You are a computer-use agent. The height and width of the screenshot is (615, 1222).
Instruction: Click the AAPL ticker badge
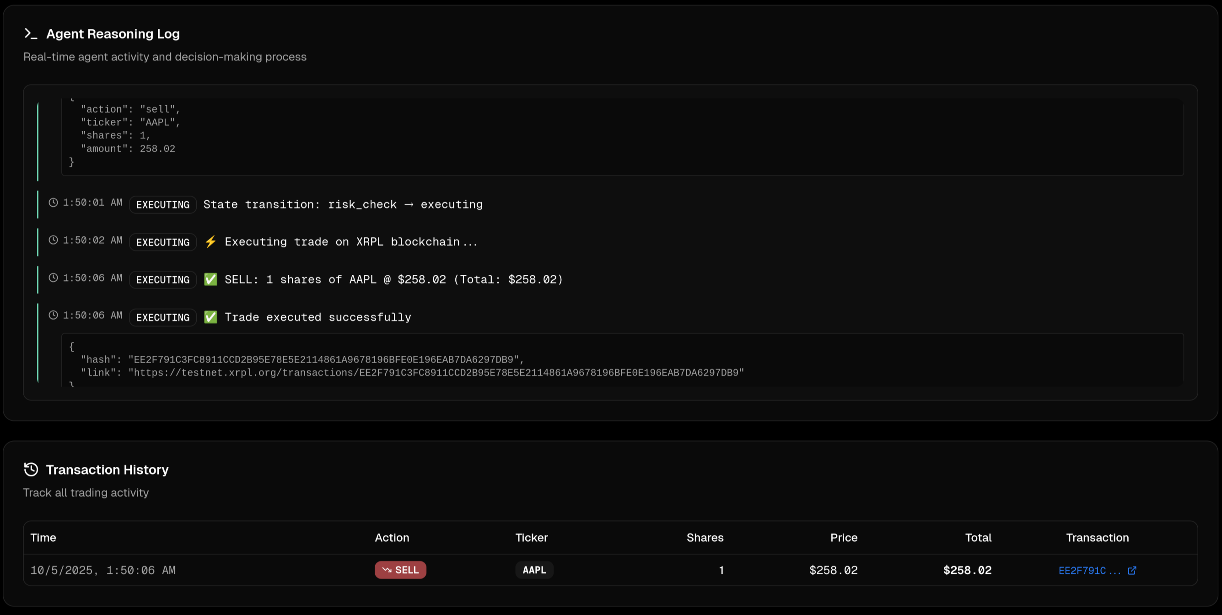pyautogui.click(x=534, y=570)
